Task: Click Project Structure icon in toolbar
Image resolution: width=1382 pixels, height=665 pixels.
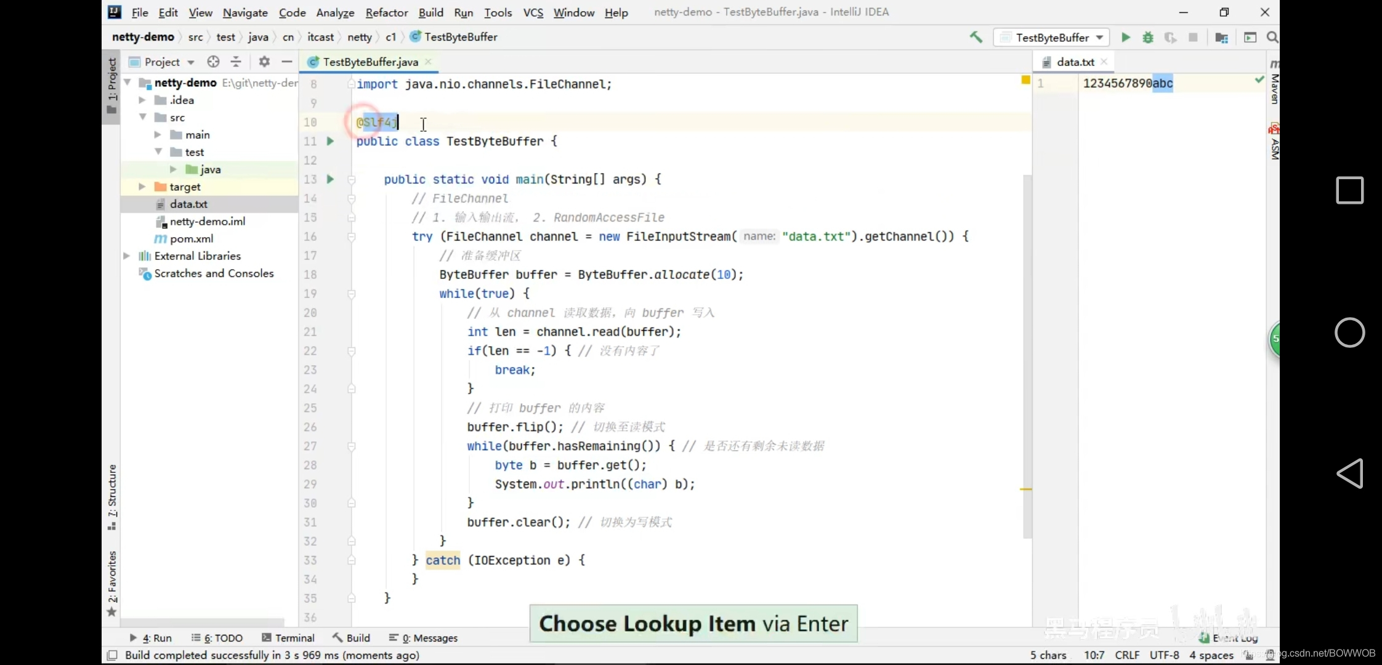Action: (x=1221, y=38)
